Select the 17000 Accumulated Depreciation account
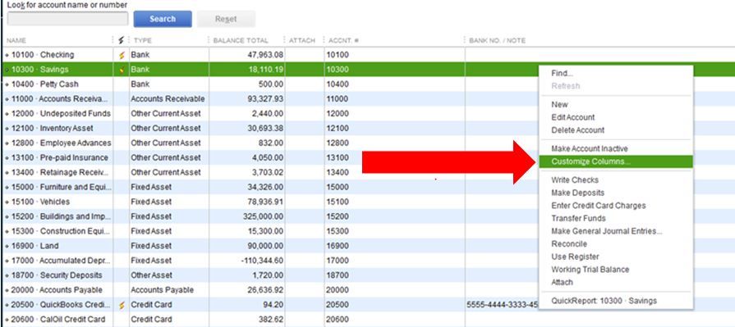735x327 pixels. click(x=61, y=261)
